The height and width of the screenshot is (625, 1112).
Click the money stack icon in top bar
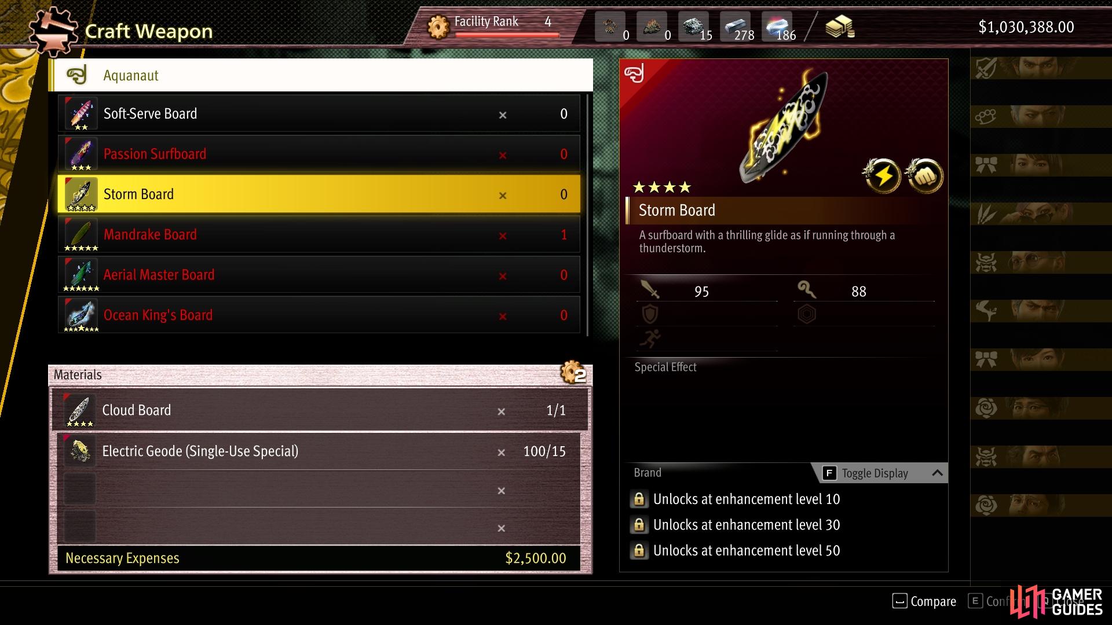tap(840, 27)
